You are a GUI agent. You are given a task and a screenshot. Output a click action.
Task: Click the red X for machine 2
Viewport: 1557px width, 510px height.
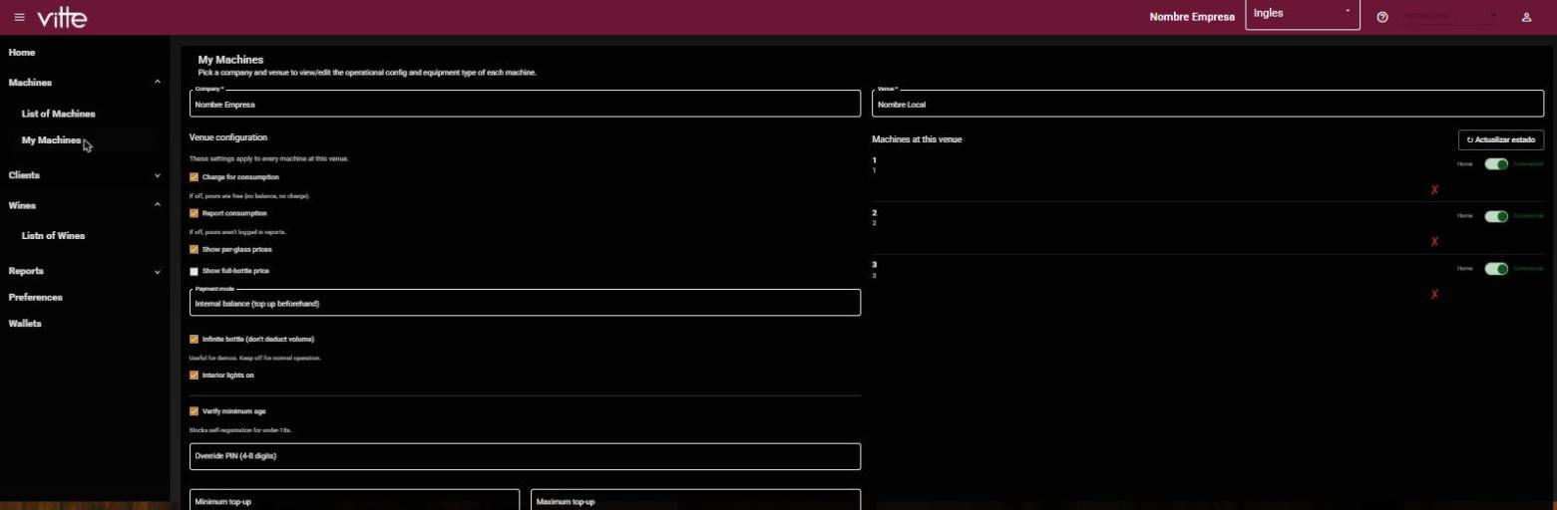click(x=1434, y=241)
